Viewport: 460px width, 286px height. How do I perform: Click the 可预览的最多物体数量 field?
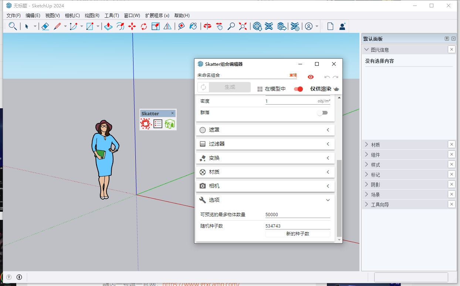click(298, 215)
